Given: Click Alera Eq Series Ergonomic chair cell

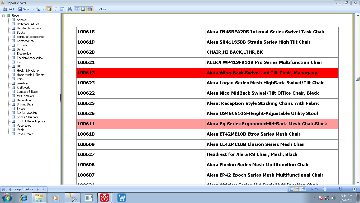Looking at the screenshot, I should click(x=272, y=124).
